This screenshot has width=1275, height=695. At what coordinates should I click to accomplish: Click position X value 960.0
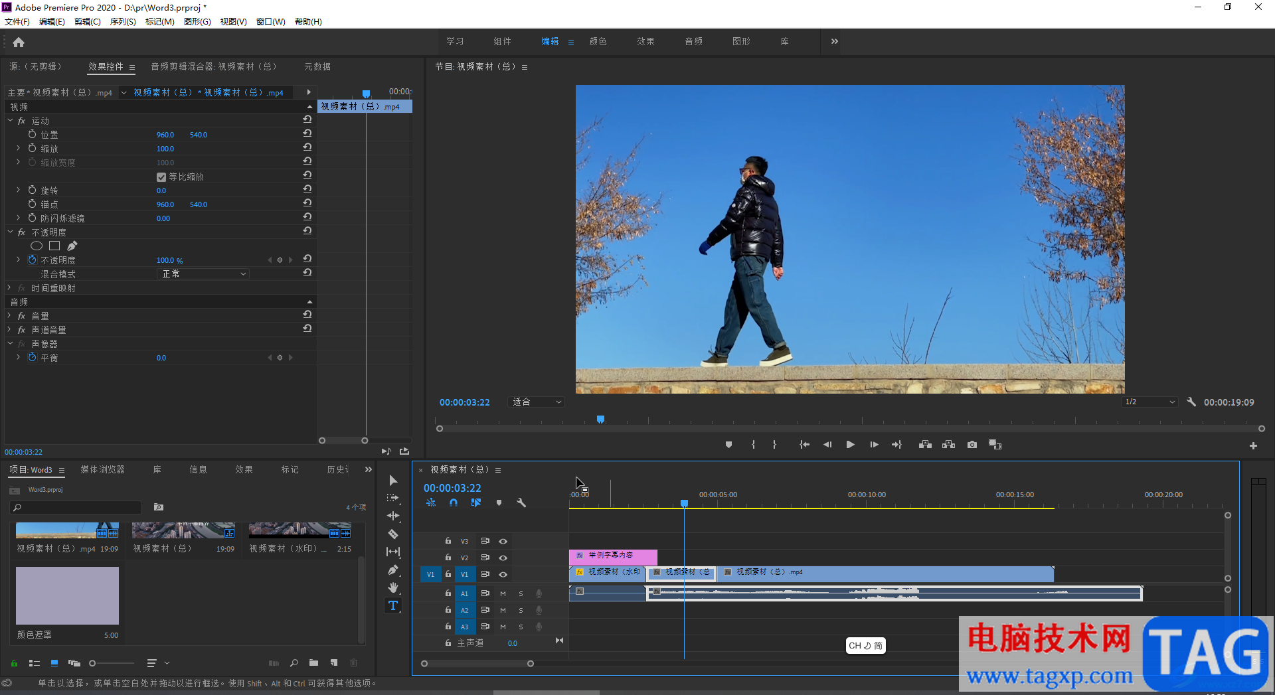pos(165,135)
